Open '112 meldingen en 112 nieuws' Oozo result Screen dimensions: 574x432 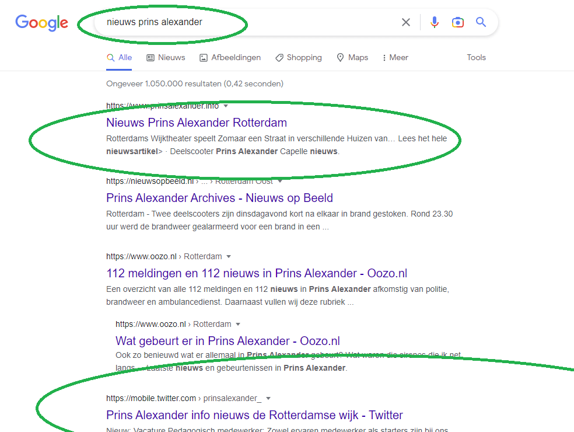(257, 273)
